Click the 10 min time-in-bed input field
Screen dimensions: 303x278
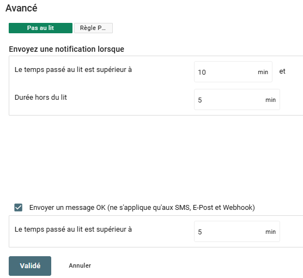233,72
